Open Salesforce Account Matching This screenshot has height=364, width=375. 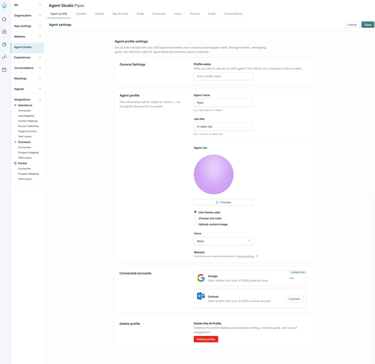click(28, 126)
